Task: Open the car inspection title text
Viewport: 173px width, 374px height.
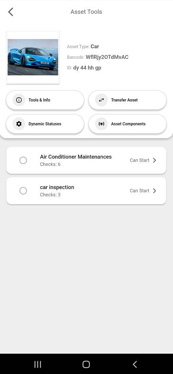Action: (57, 187)
